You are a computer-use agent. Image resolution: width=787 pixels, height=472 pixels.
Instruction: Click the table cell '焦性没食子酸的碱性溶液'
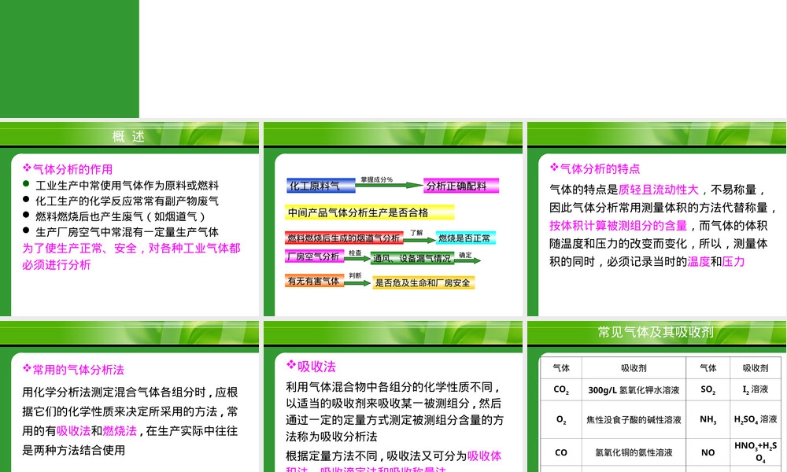point(634,420)
